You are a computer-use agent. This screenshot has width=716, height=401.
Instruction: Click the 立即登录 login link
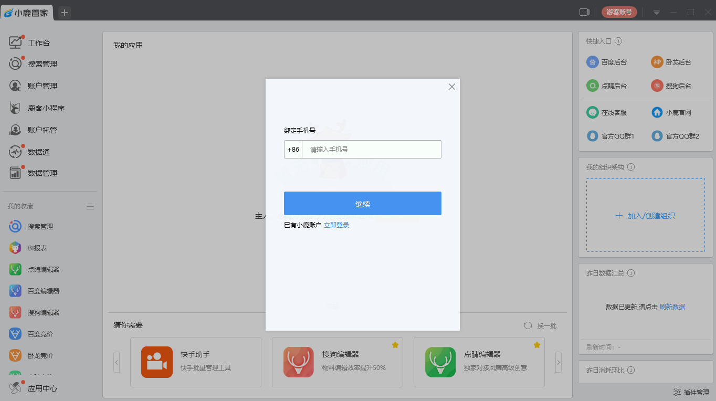[336, 225]
